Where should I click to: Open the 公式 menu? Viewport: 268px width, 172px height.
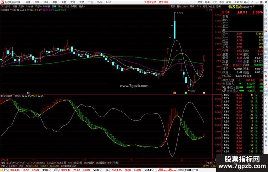pyautogui.click(x=214, y=2)
